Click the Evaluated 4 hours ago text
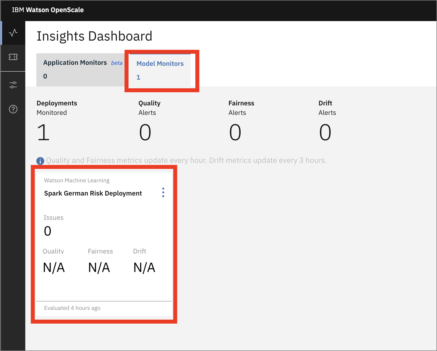Viewport: 437px width, 351px height. [x=72, y=308]
